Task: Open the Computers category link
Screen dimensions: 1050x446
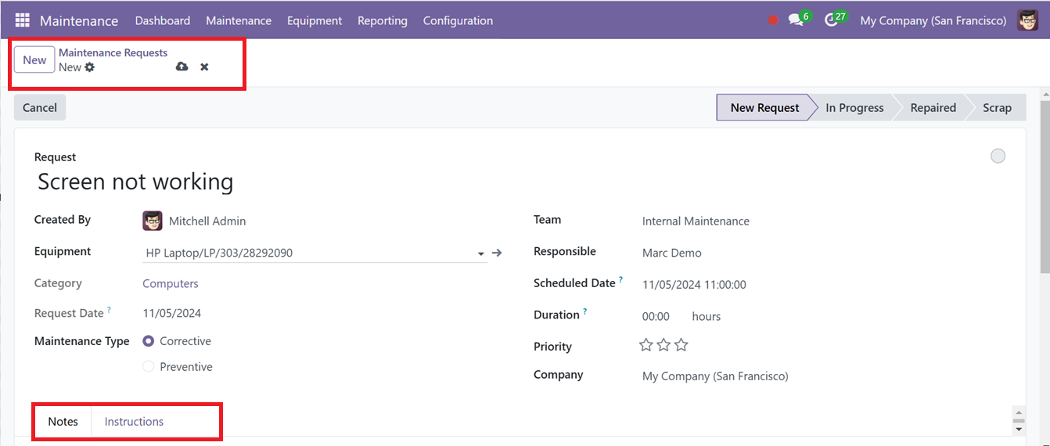Action: pos(171,283)
